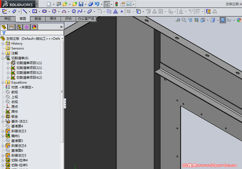Open the DisplayManager color ball tab
242x169 pixels.
(34, 27)
